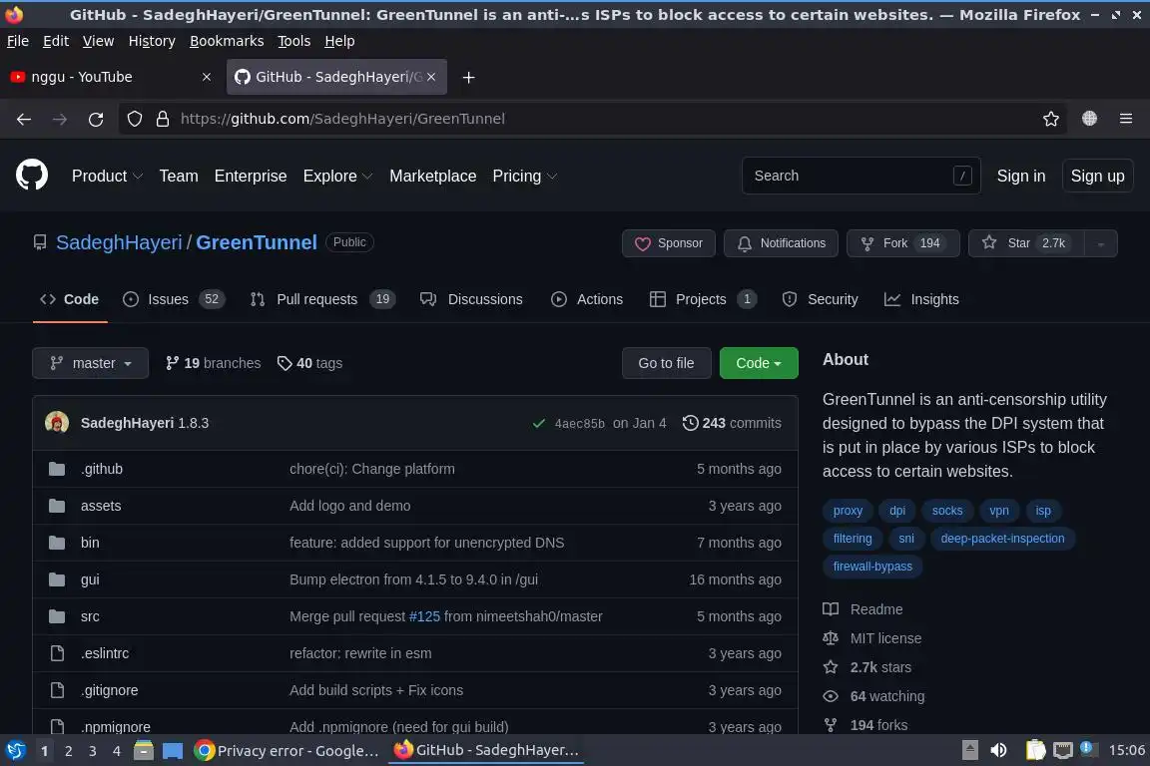Switch to the Chrome Privacy error window

coord(287,751)
